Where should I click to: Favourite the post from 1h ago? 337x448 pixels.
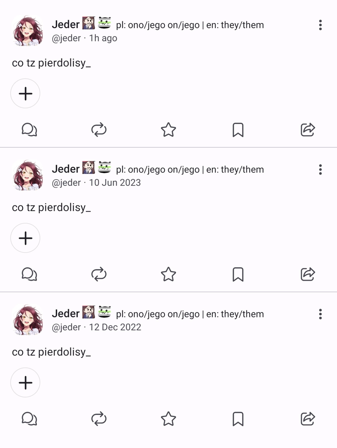click(x=168, y=130)
